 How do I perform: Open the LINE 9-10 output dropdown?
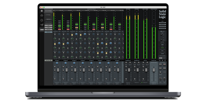coord(128,84)
